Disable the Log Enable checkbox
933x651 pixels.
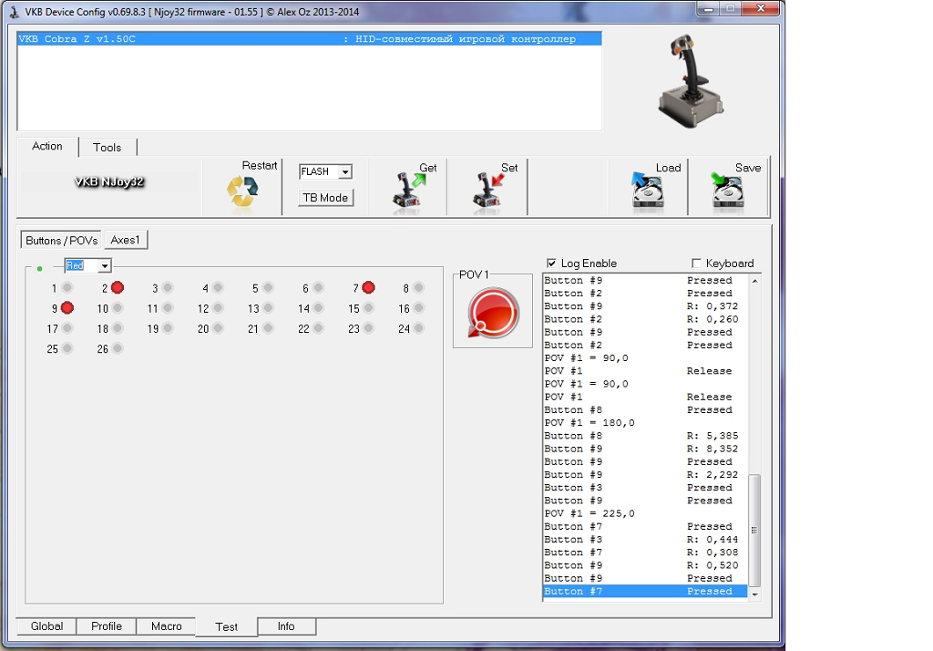coord(551,263)
